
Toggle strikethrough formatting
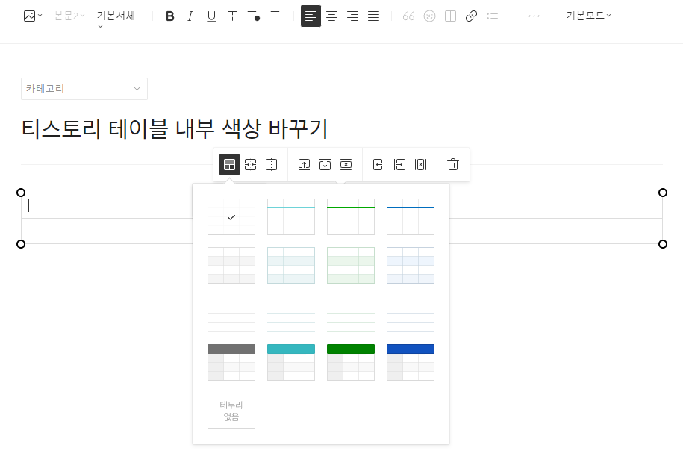coord(232,16)
